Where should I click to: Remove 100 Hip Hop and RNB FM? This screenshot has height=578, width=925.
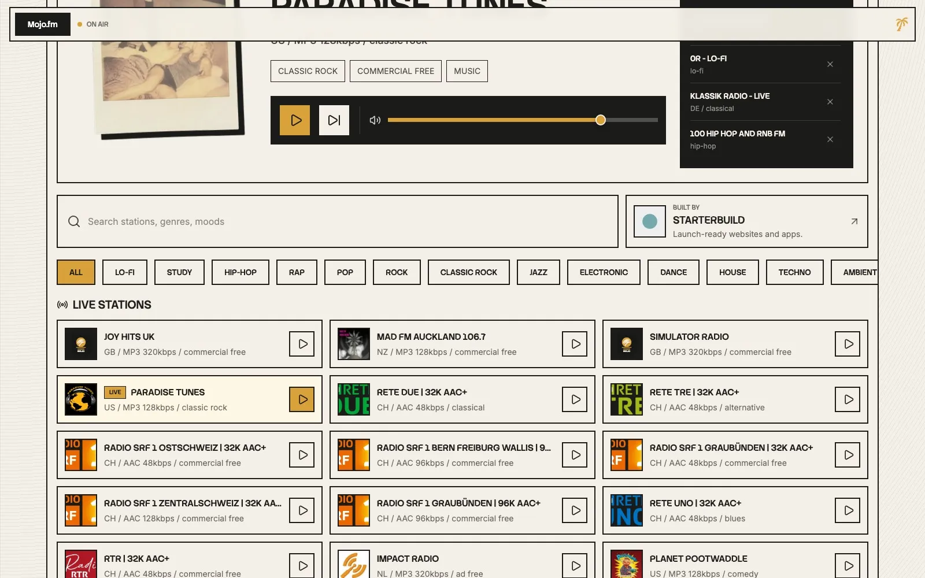[x=830, y=139]
